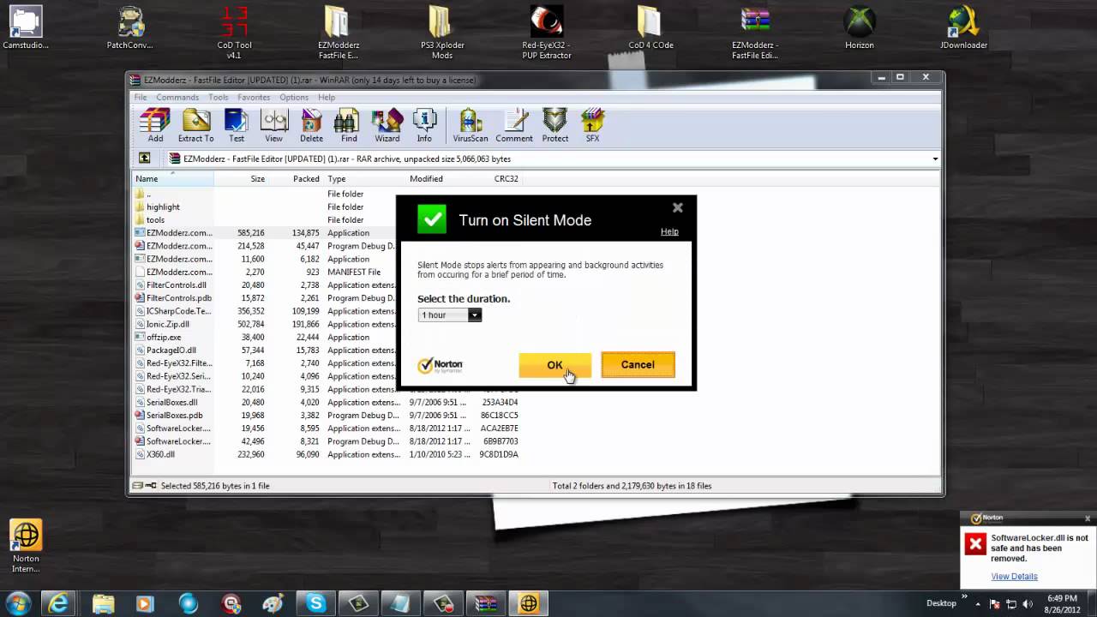Image resolution: width=1097 pixels, height=617 pixels.
Task: Select the CoD 4 COde folder icon
Action: tap(650, 28)
